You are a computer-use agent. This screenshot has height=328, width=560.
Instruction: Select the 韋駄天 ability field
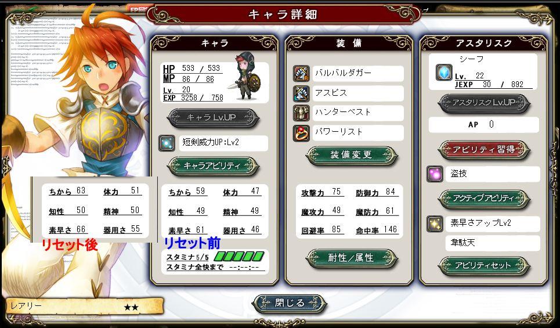(x=493, y=243)
